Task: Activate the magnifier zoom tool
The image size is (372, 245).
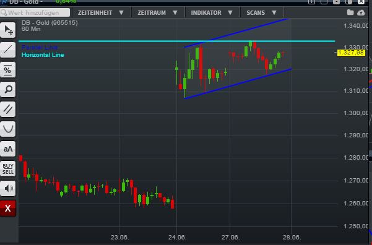Action: [x=8, y=90]
